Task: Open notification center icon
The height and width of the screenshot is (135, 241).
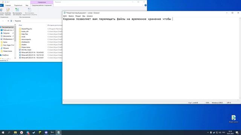Action: tap(237, 132)
